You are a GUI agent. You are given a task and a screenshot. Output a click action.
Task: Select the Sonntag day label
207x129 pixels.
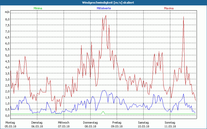[170, 123]
